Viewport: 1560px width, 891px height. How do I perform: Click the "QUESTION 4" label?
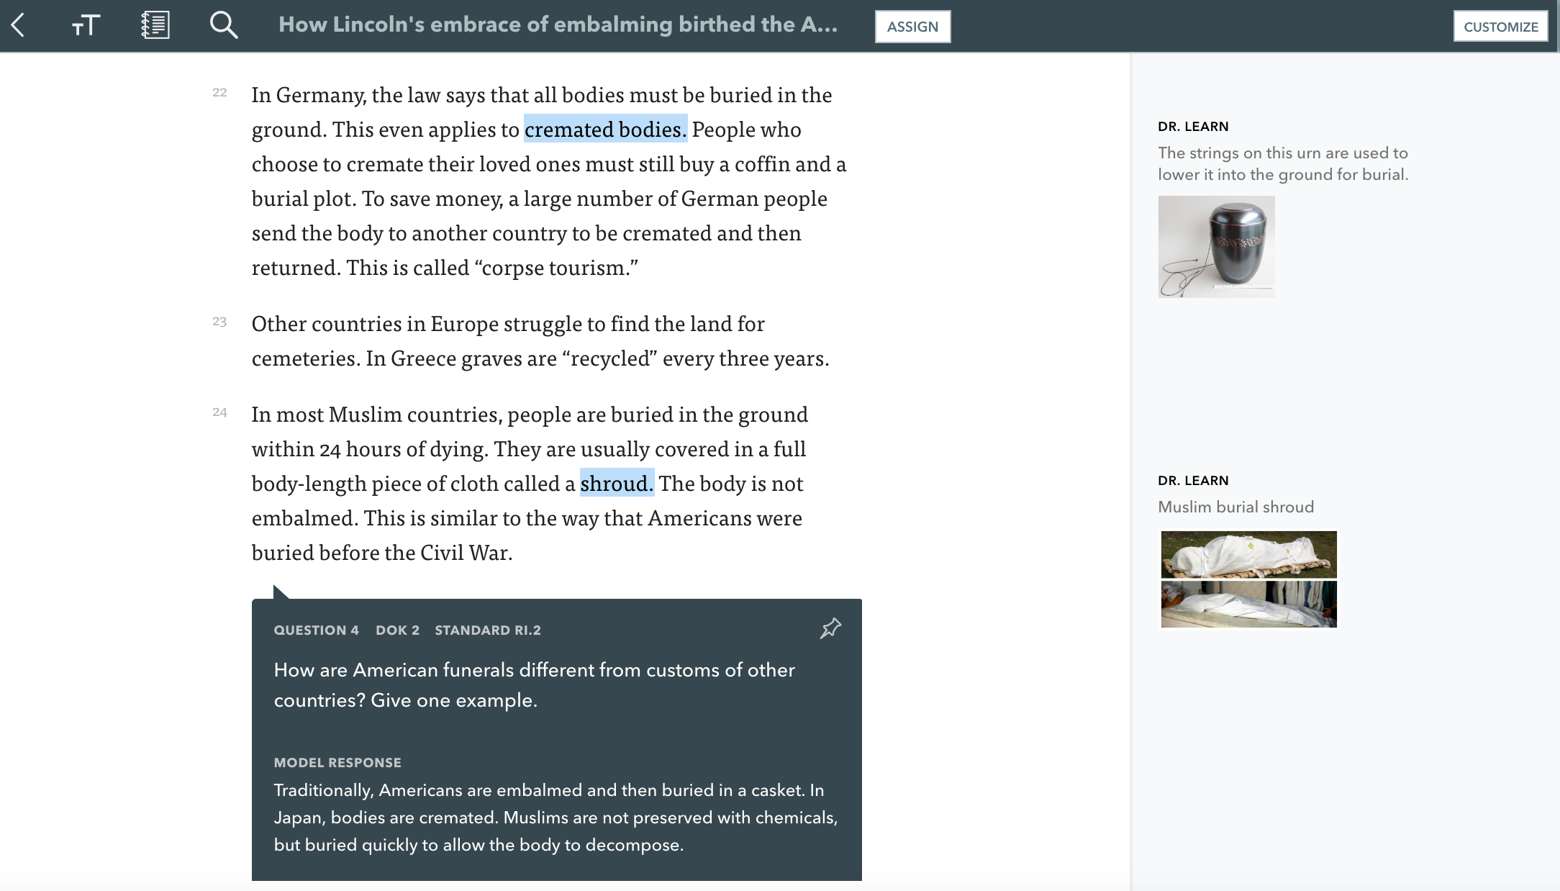(316, 630)
